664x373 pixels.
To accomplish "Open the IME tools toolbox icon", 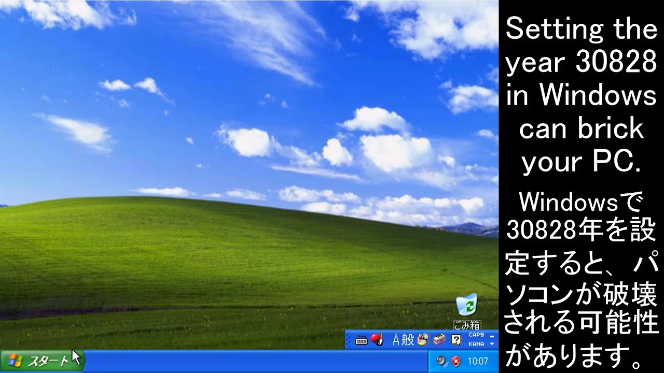I will [x=439, y=340].
